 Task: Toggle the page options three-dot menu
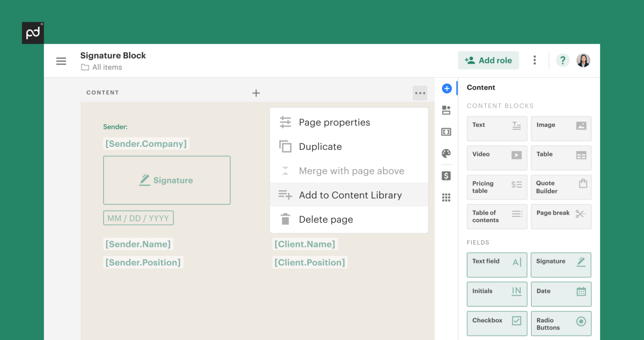click(x=420, y=93)
